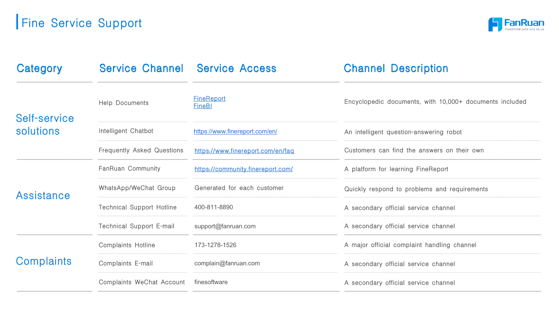Click the Complaints WeChat Account row's description
Screen dimensions: 559x310
point(400,283)
